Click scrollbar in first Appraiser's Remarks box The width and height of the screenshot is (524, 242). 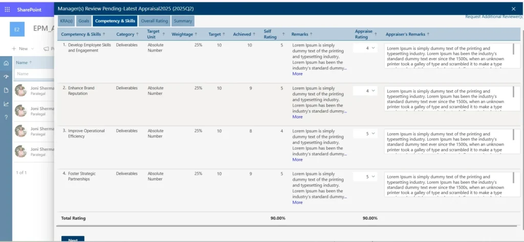[x=513, y=50]
